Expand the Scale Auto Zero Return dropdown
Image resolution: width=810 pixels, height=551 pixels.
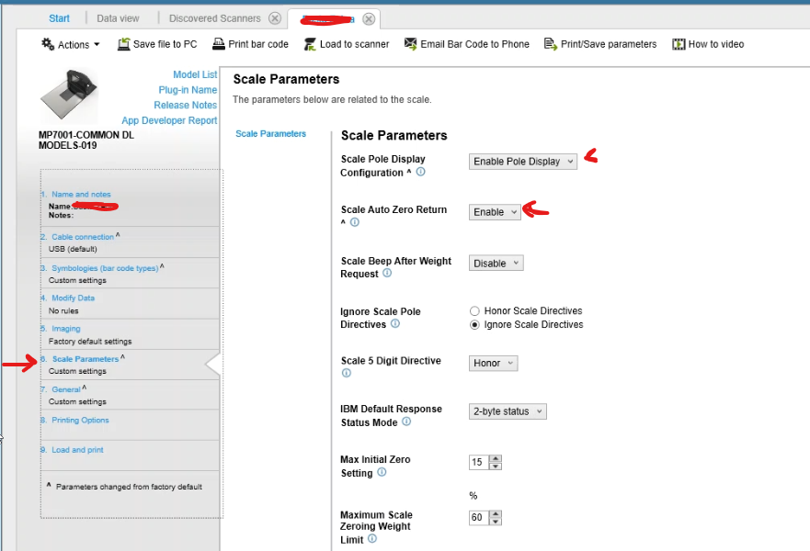495,212
